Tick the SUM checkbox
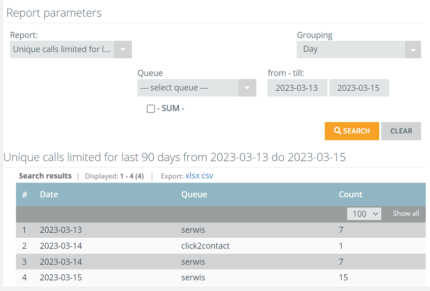The height and width of the screenshot is (291, 430). (151, 108)
